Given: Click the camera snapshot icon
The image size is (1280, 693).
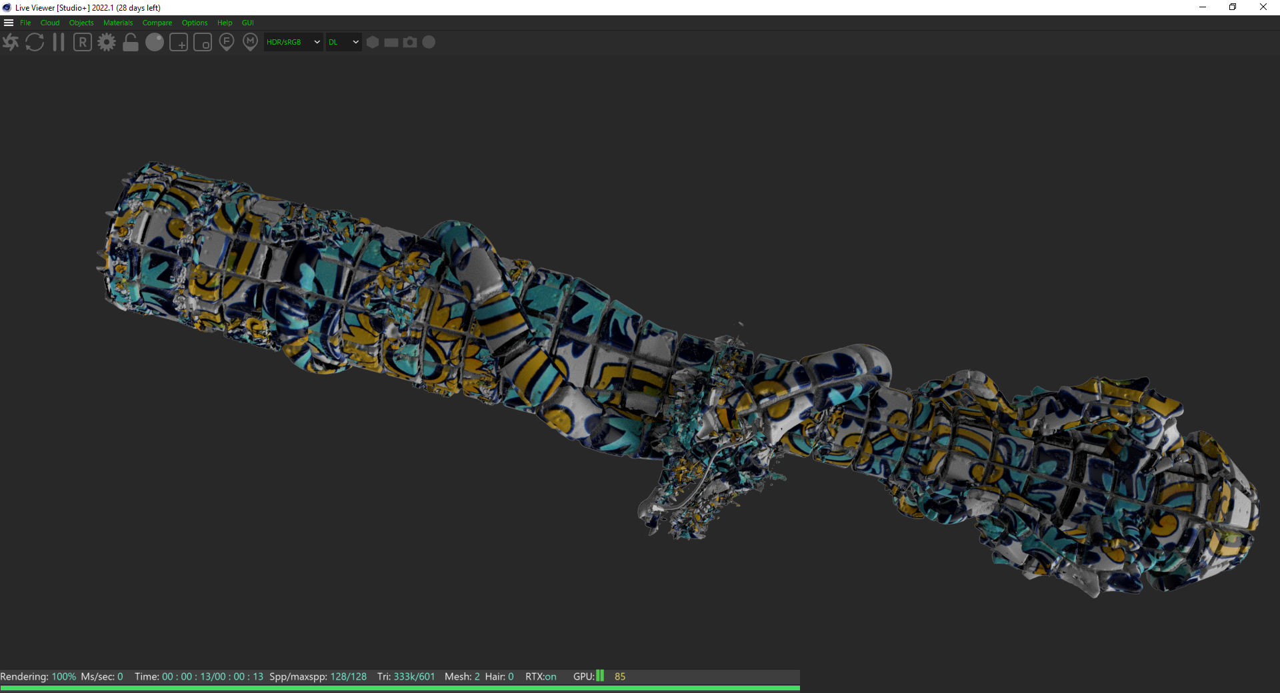Looking at the screenshot, I should click(x=410, y=42).
